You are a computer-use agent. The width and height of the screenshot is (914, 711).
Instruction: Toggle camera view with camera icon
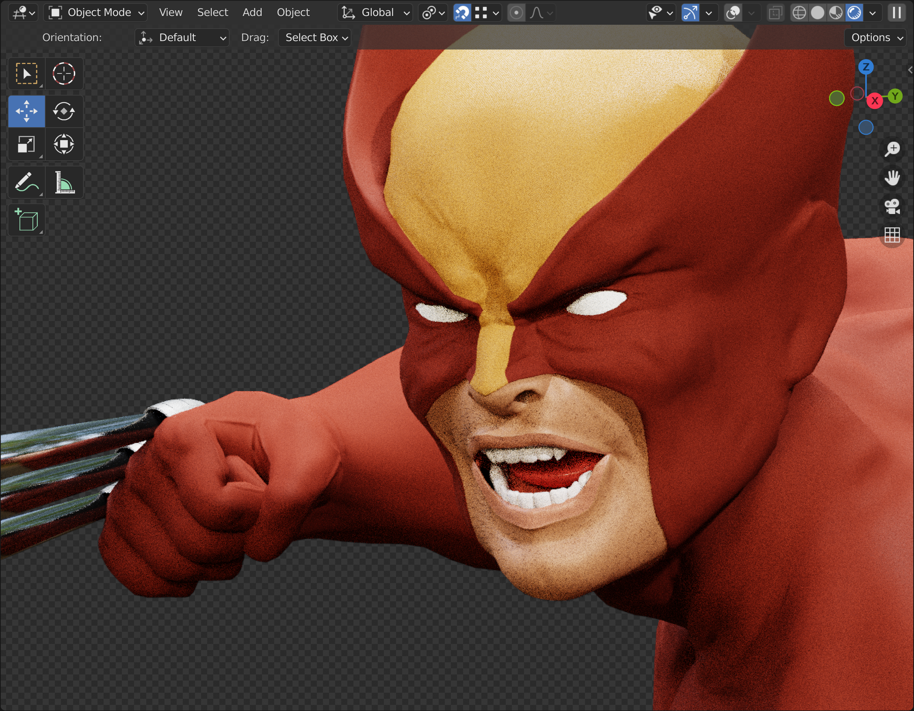(x=892, y=206)
